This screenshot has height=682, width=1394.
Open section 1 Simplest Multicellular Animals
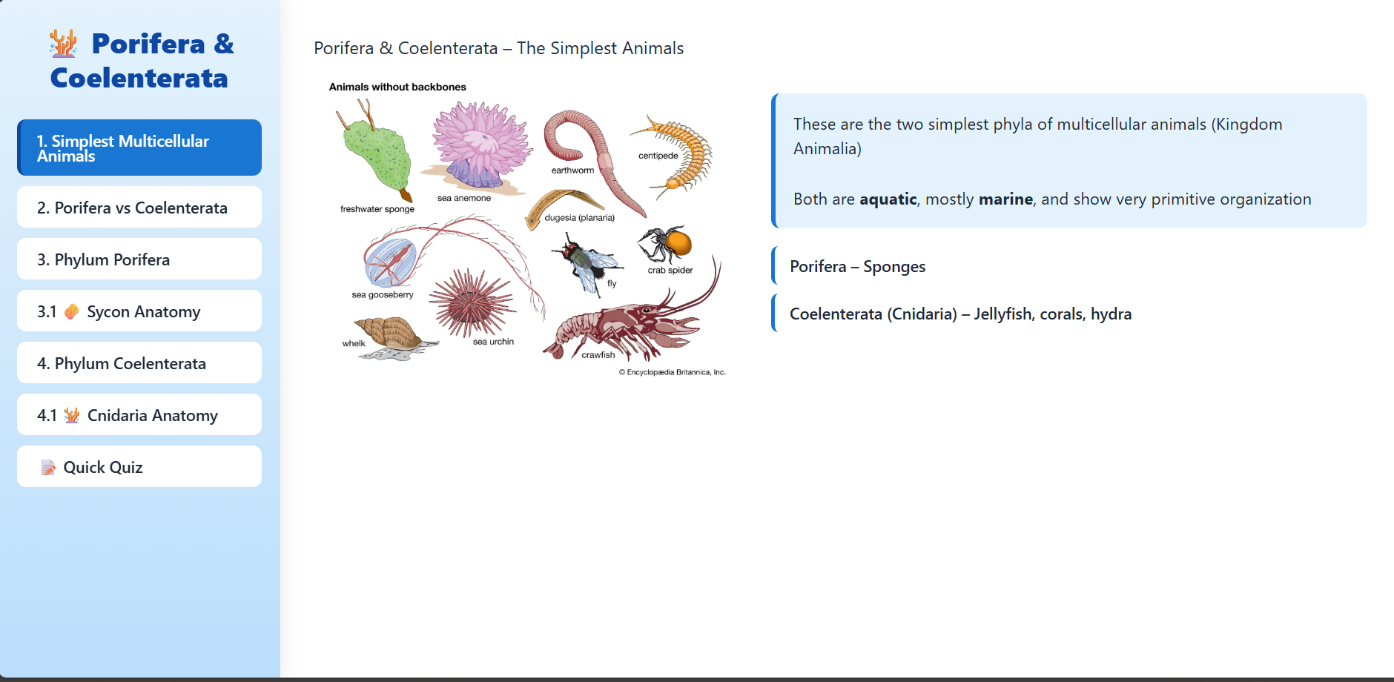coord(139,148)
